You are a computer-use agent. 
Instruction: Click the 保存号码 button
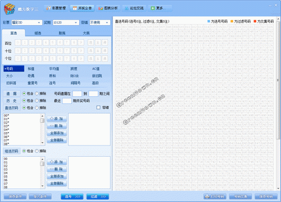[266, 196]
